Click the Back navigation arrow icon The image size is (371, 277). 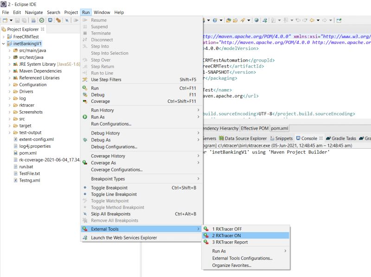pos(312,20)
